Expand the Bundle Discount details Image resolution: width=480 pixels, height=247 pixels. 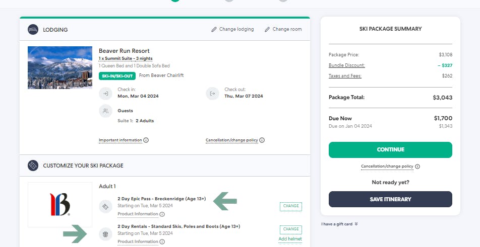click(x=346, y=65)
